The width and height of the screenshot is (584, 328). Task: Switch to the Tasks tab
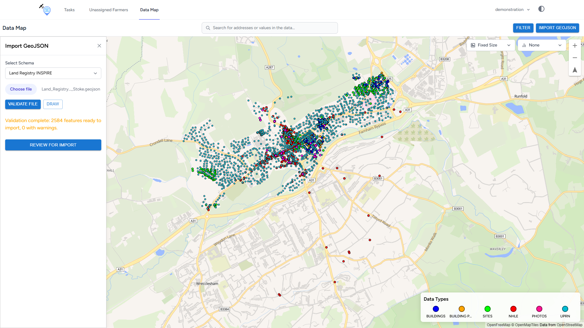69,10
